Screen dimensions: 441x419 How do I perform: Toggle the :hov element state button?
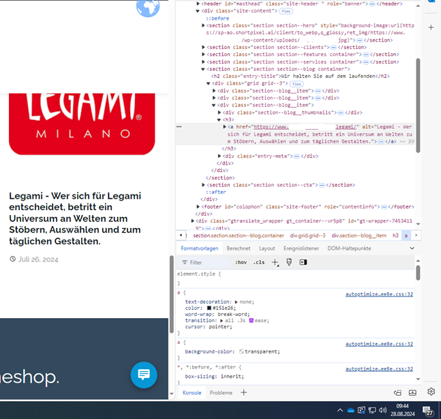pos(241,262)
